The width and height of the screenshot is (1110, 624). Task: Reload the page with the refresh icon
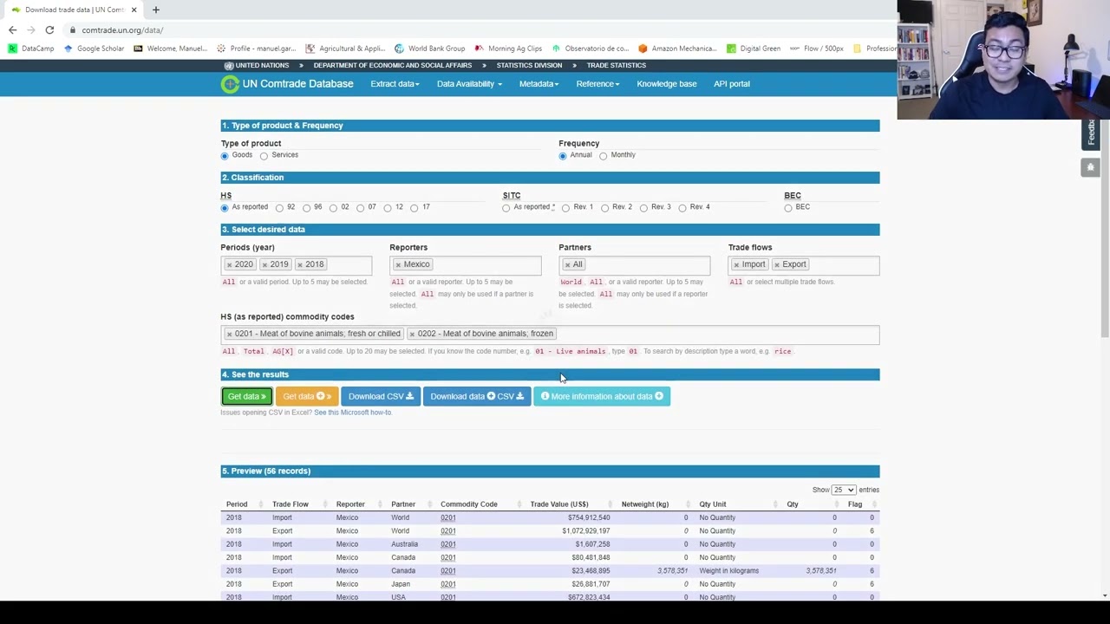[x=49, y=29]
